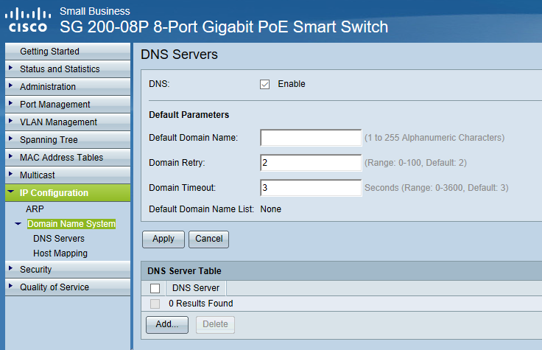Screen dimensions: 542x350
Task: Expand Port Management arrow
Action: point(10,103)
